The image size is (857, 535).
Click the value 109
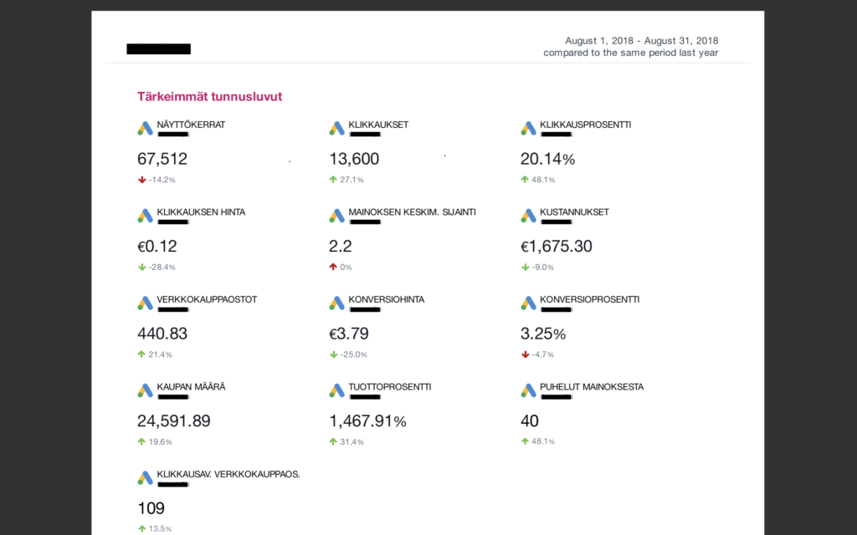pos(151,508)
